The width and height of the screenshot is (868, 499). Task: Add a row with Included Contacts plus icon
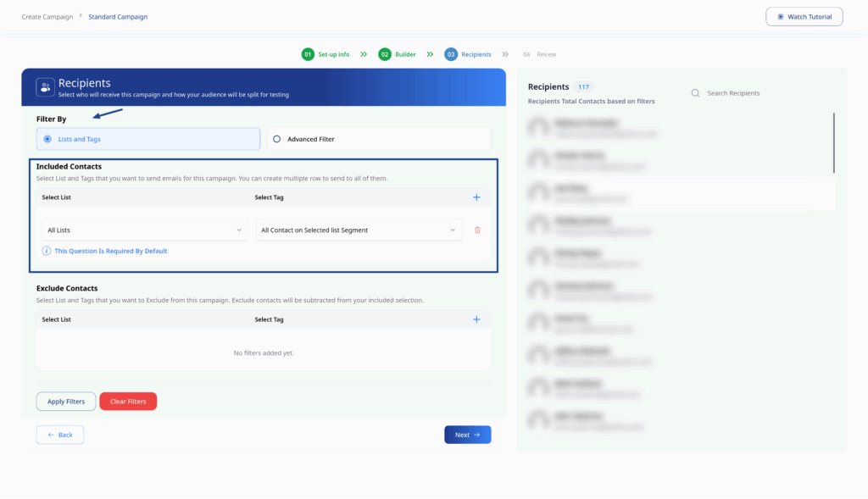[476, 197]
